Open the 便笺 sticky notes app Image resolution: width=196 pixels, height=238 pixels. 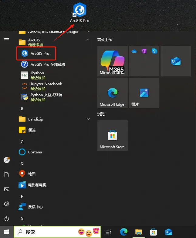pos(27,130)
